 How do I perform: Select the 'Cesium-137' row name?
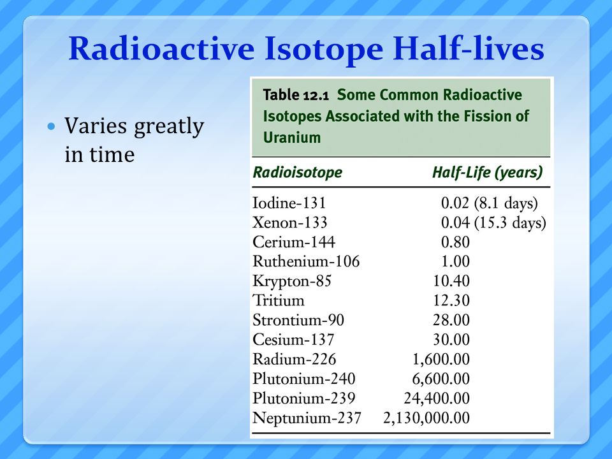point(293,340)
